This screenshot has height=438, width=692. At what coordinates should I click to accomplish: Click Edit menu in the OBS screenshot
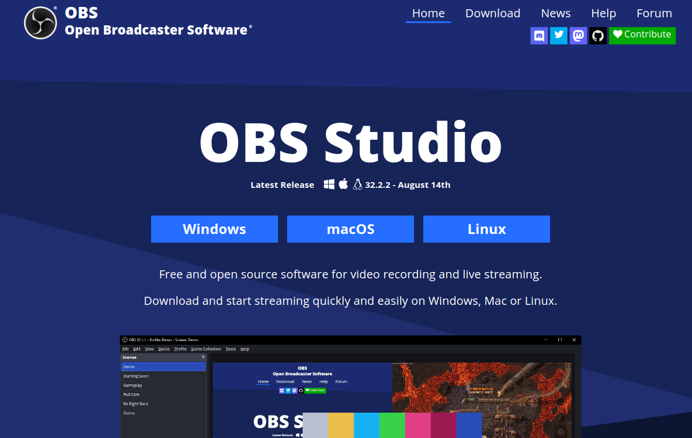click(137, 349)
